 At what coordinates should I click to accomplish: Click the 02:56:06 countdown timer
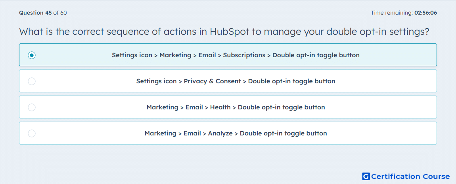point(425,13)
